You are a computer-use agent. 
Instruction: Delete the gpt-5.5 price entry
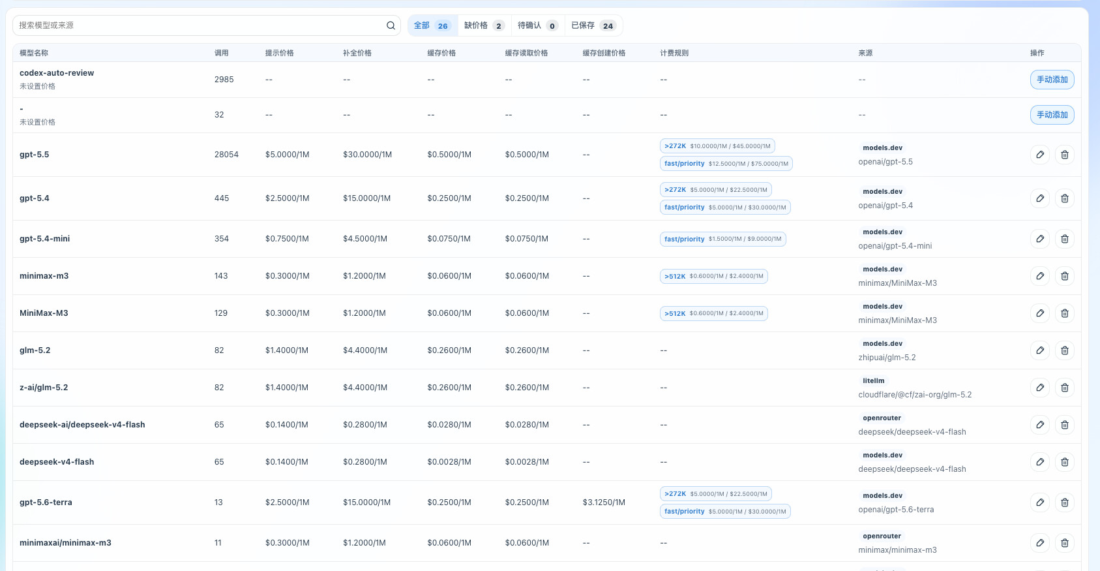(1065, 155)
